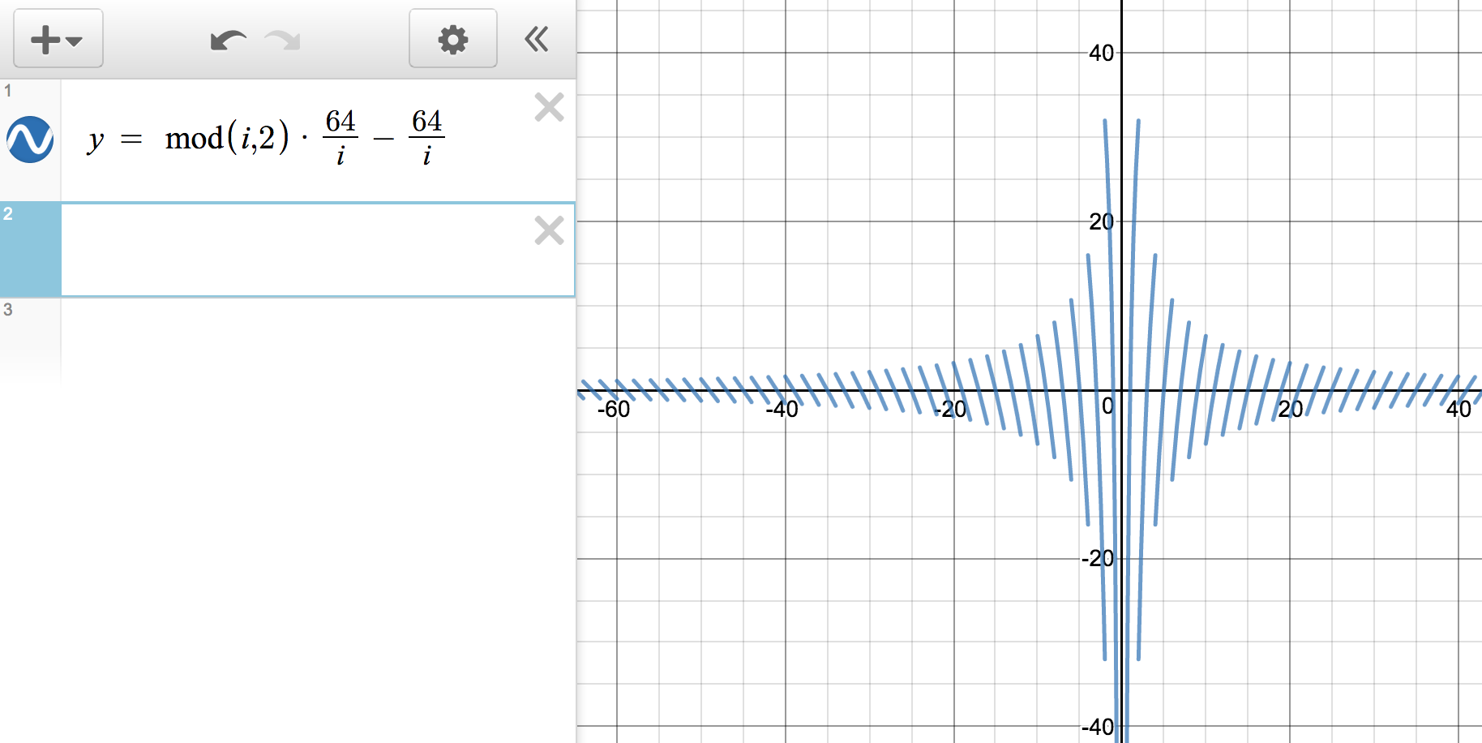
Task: Click denominator i of the last fraction
Action: 426,156
